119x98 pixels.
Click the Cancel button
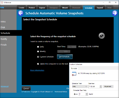[x=26, y=88]
